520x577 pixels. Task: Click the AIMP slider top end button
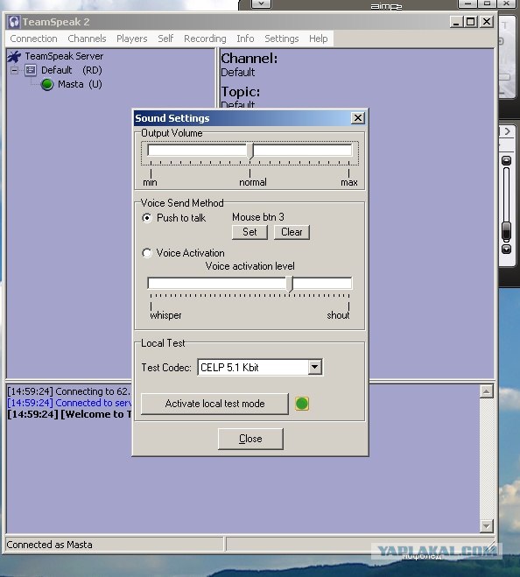coord(507,161)
